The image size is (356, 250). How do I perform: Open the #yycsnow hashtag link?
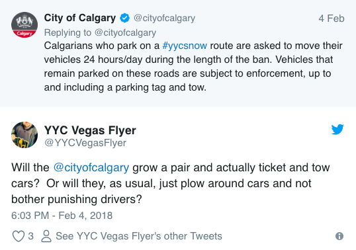(x=185, y=46)
